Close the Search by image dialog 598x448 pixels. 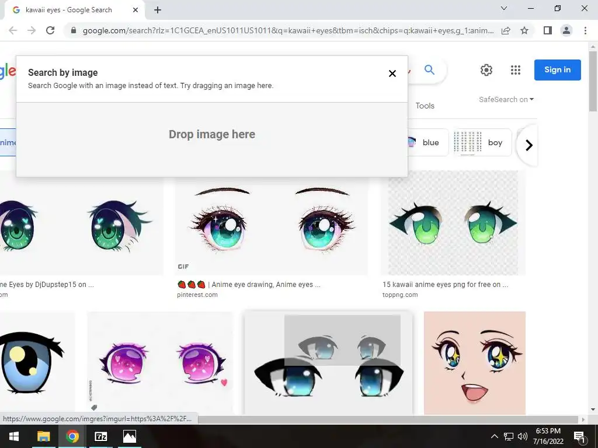pos(392,73)
